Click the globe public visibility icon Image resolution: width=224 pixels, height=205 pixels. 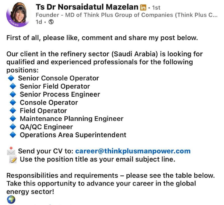pos(51,22)
